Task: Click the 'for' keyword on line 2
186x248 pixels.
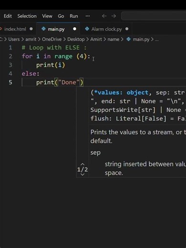Action: [x=27, y=56]
